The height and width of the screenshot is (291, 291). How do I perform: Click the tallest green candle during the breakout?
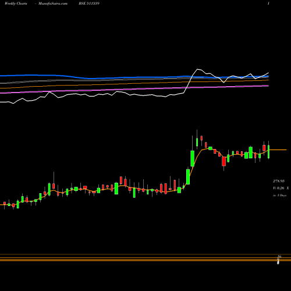(193, 158)
